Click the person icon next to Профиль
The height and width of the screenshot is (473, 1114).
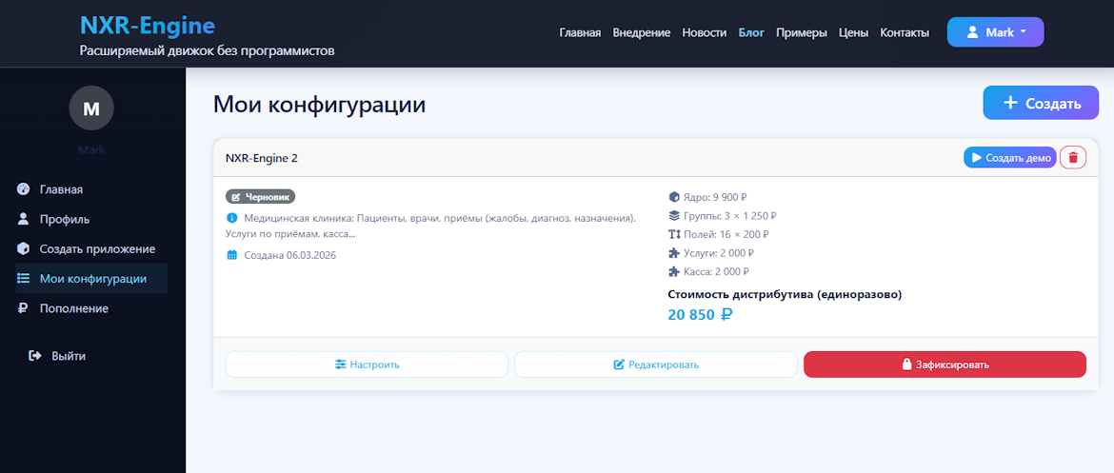pyautogui.click(x=23, y=219)
